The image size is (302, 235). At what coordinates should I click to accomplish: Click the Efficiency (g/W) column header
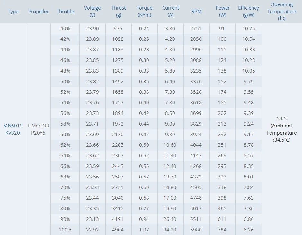click(x=248, y=11)
